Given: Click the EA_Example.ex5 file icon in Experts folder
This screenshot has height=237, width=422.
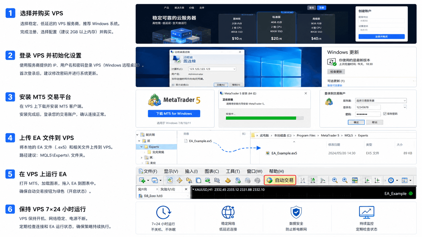Looking at the screenshot, I should (268, 153).
